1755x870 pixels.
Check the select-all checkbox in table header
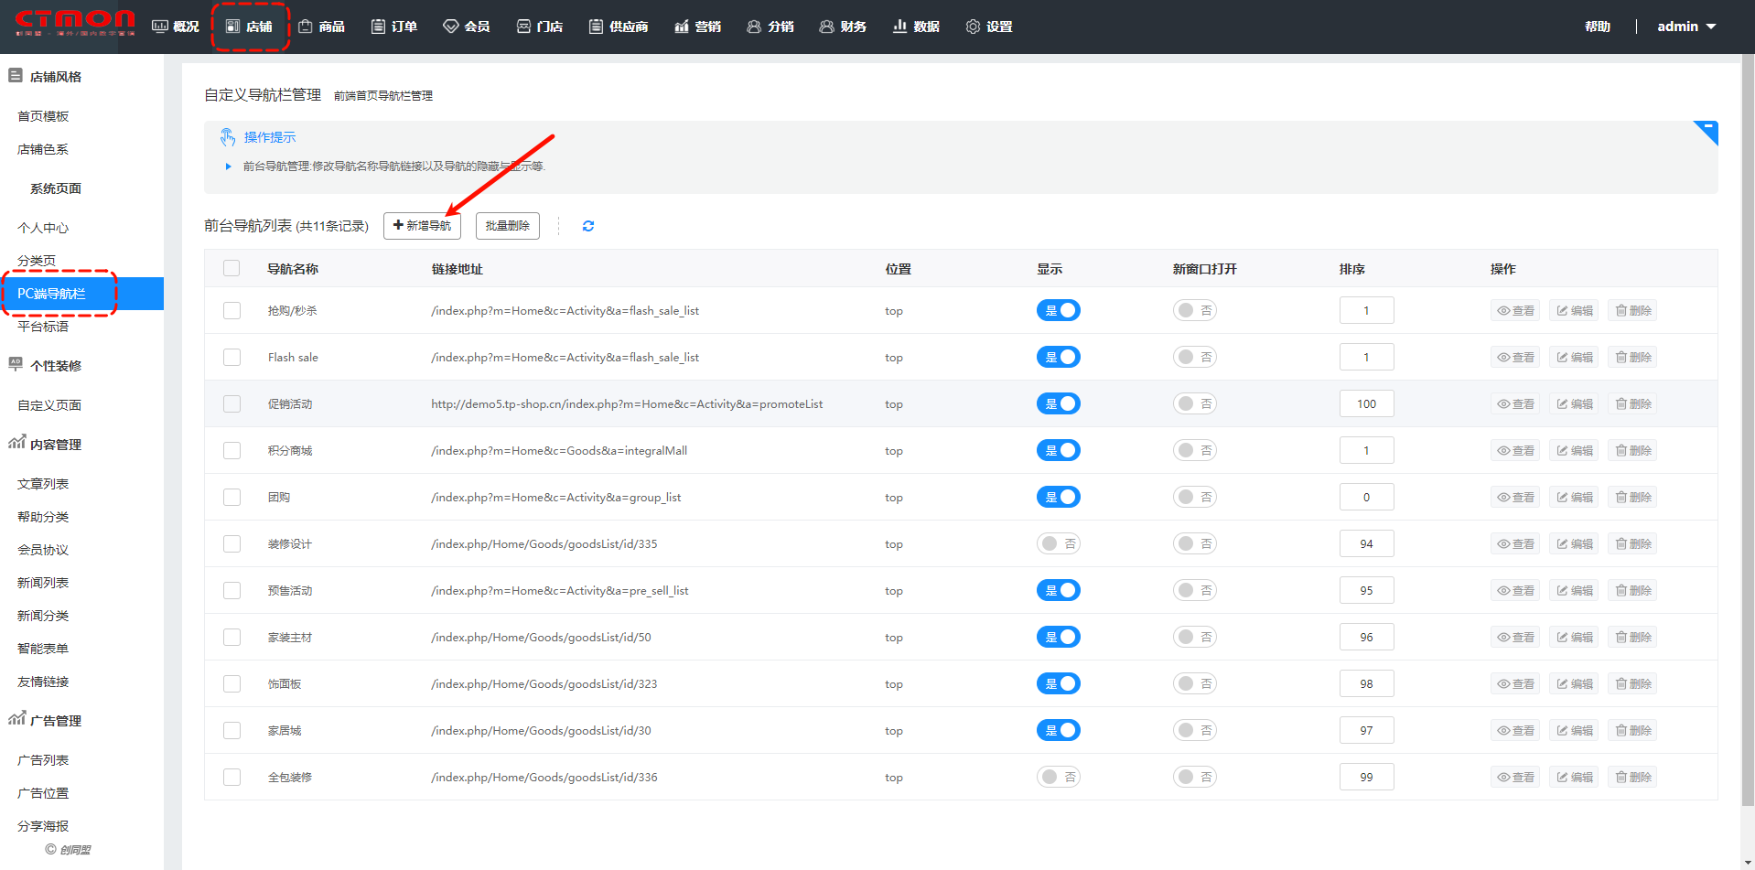point(231,269)
